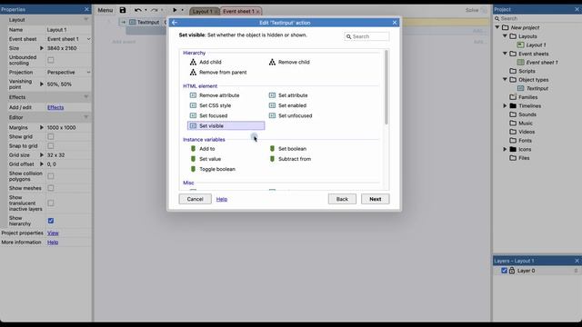Toggle Unbounded scrolling checkbox

coord(51,60)
